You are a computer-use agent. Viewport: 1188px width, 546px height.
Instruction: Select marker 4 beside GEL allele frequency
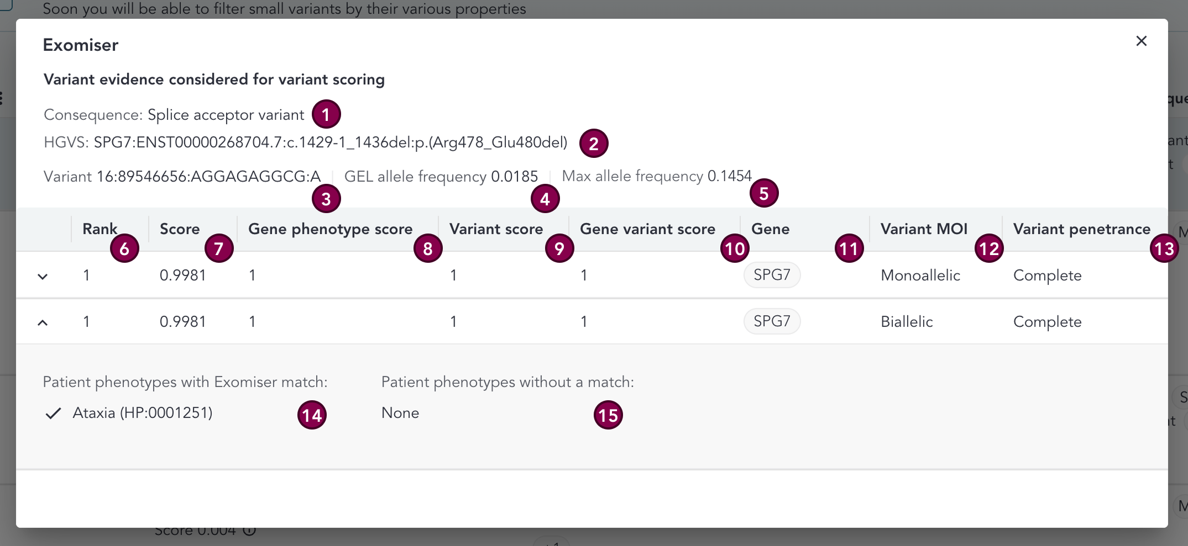tap(545, 198)
